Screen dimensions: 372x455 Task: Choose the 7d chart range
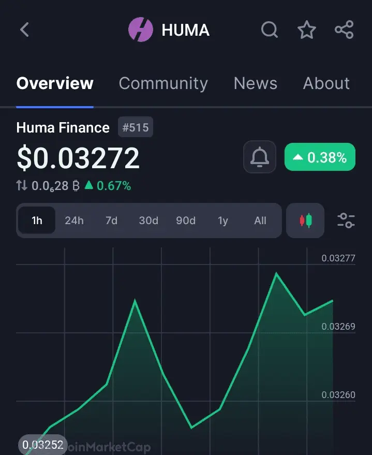pyautogui.click(x=111, y=221)
